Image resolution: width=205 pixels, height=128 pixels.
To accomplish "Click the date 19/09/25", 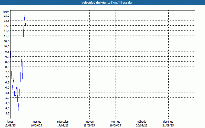I will pyautogui.click(x=116, y=125).
